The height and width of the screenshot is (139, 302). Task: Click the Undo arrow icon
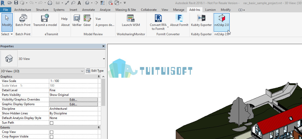pos(32,3)
